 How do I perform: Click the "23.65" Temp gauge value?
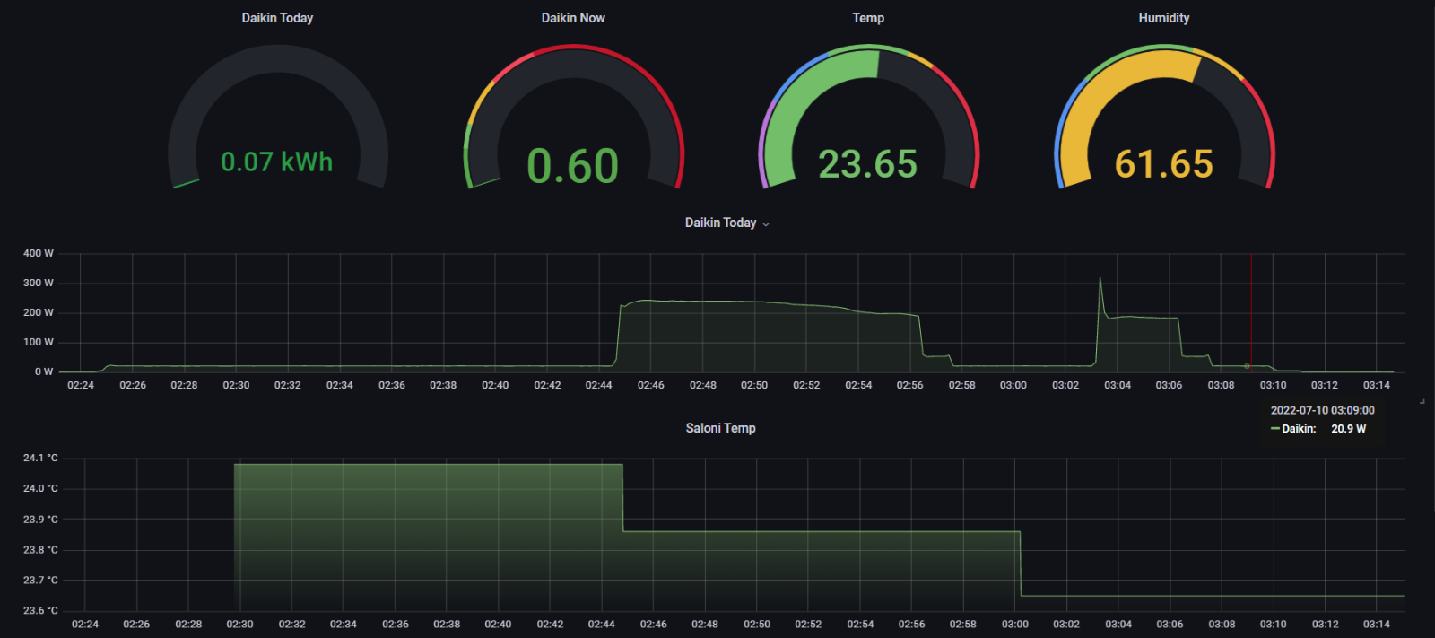pos(868,164)
